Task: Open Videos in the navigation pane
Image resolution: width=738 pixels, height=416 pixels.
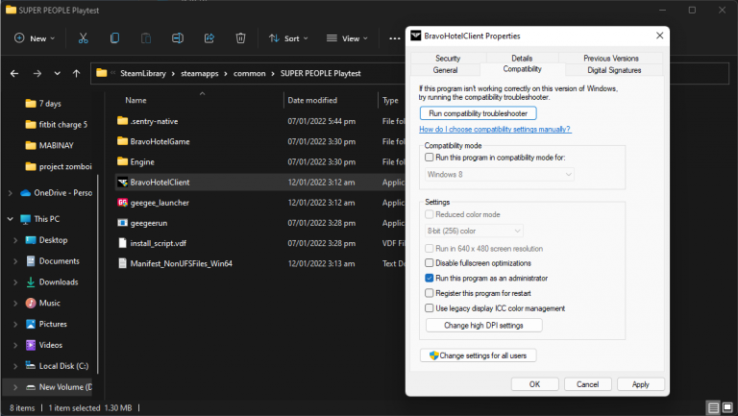Action: click(44, 345)
